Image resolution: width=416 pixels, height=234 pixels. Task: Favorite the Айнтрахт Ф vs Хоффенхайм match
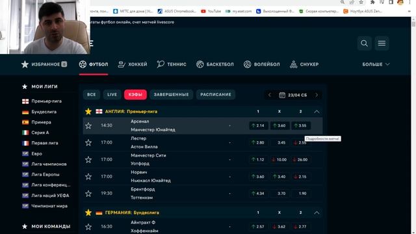click(88, 227)
